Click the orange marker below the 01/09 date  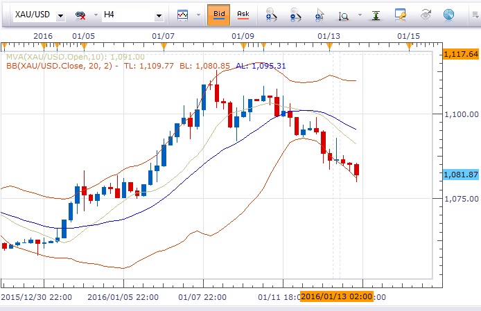(x=243, y=46)
